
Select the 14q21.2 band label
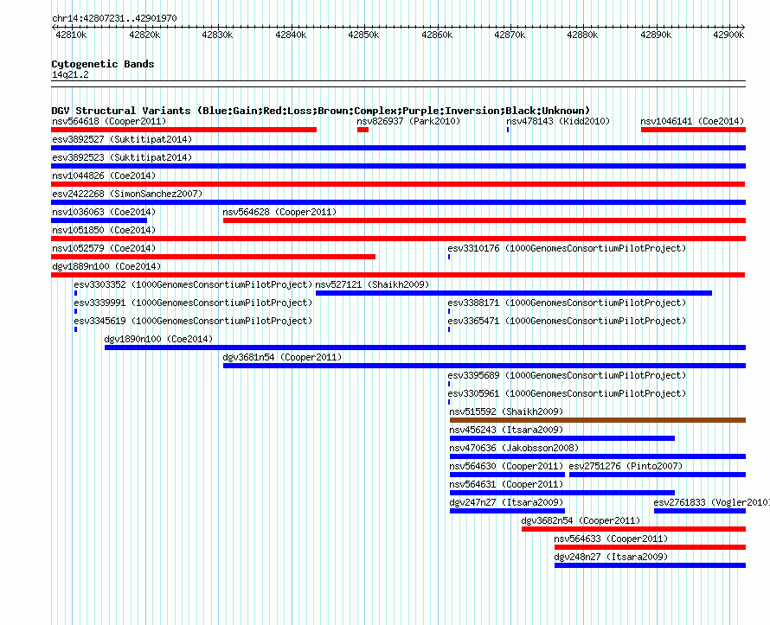point(70,74)
